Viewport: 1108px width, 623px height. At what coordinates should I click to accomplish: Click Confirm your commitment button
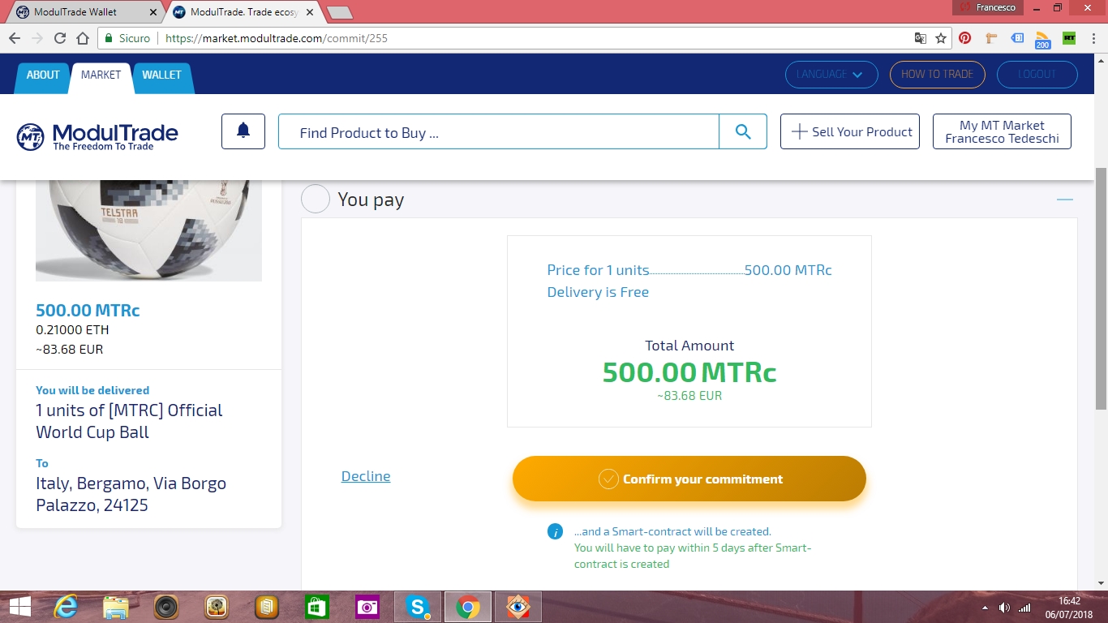coord(689,479)
